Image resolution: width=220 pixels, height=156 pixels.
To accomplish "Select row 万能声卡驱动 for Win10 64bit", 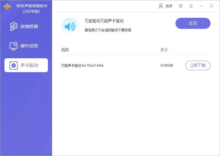I will (136, 65).
